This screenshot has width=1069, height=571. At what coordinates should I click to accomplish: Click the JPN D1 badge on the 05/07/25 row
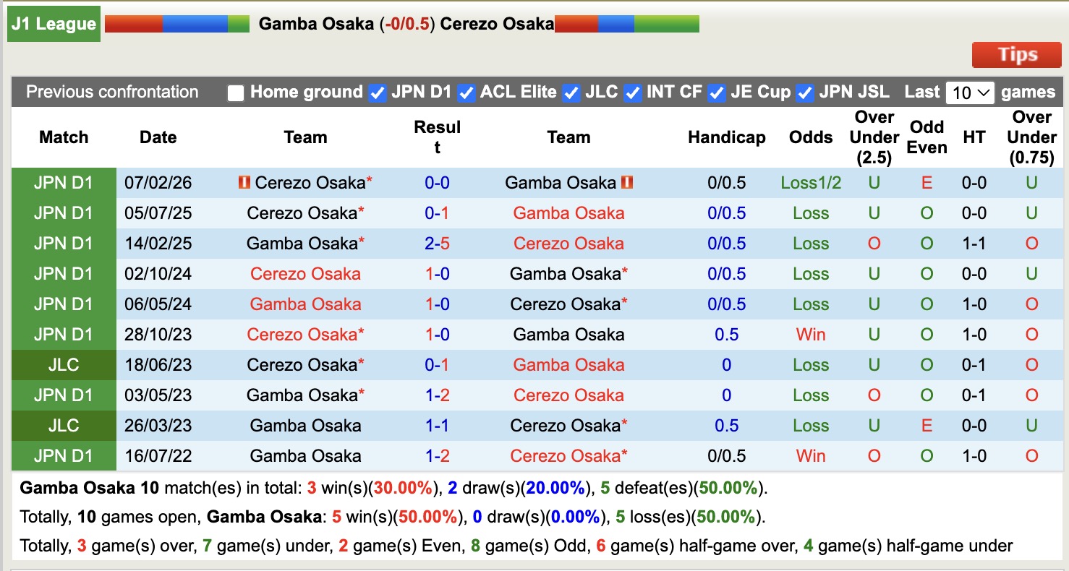coord(64,213)
